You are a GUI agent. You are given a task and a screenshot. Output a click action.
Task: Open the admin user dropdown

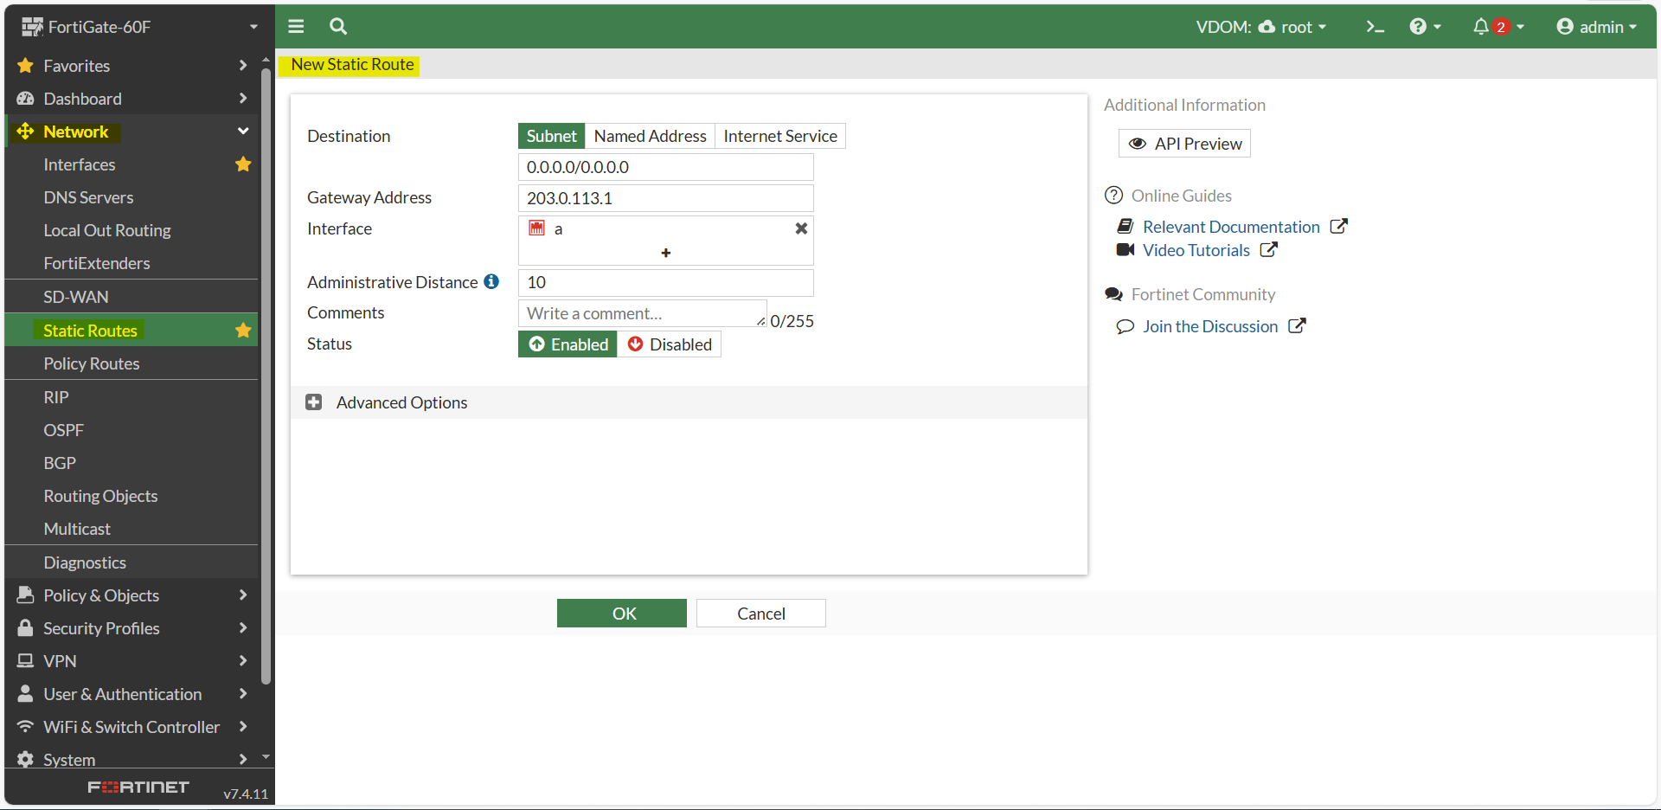point(1596,27)
